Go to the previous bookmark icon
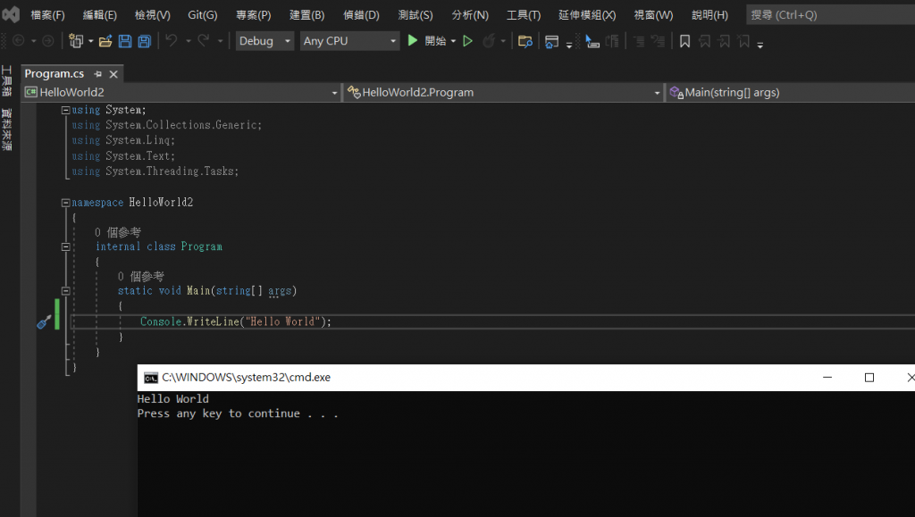The width and height of the screenshot is (915, 517). point(705,41)
